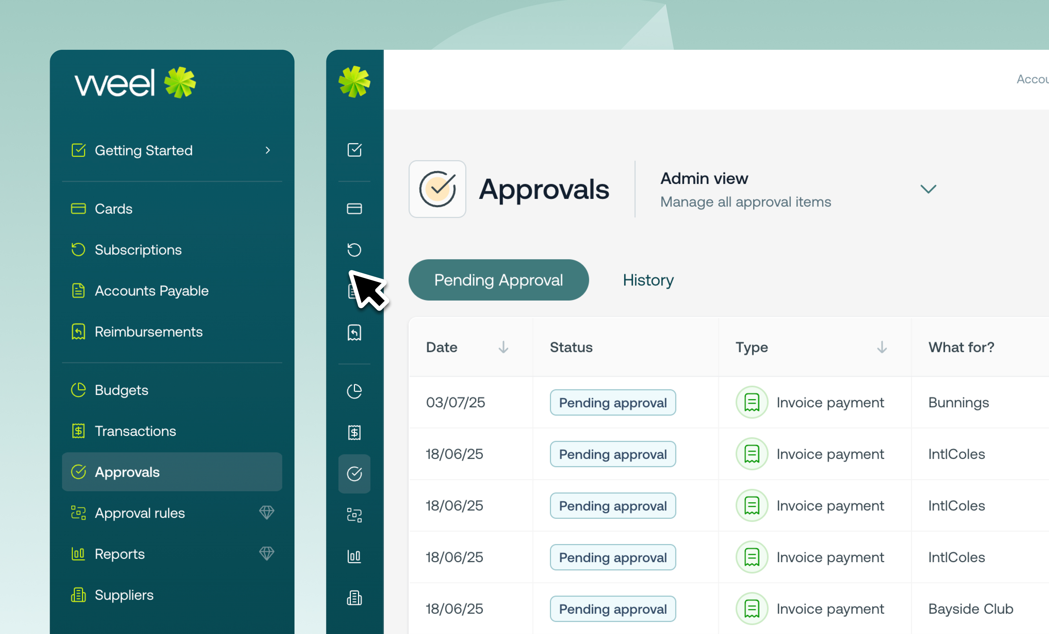Select the Pending Approval tab
Image resolution: width=1049 pixels, height=634 pixels.
click(x=499, y=280)
